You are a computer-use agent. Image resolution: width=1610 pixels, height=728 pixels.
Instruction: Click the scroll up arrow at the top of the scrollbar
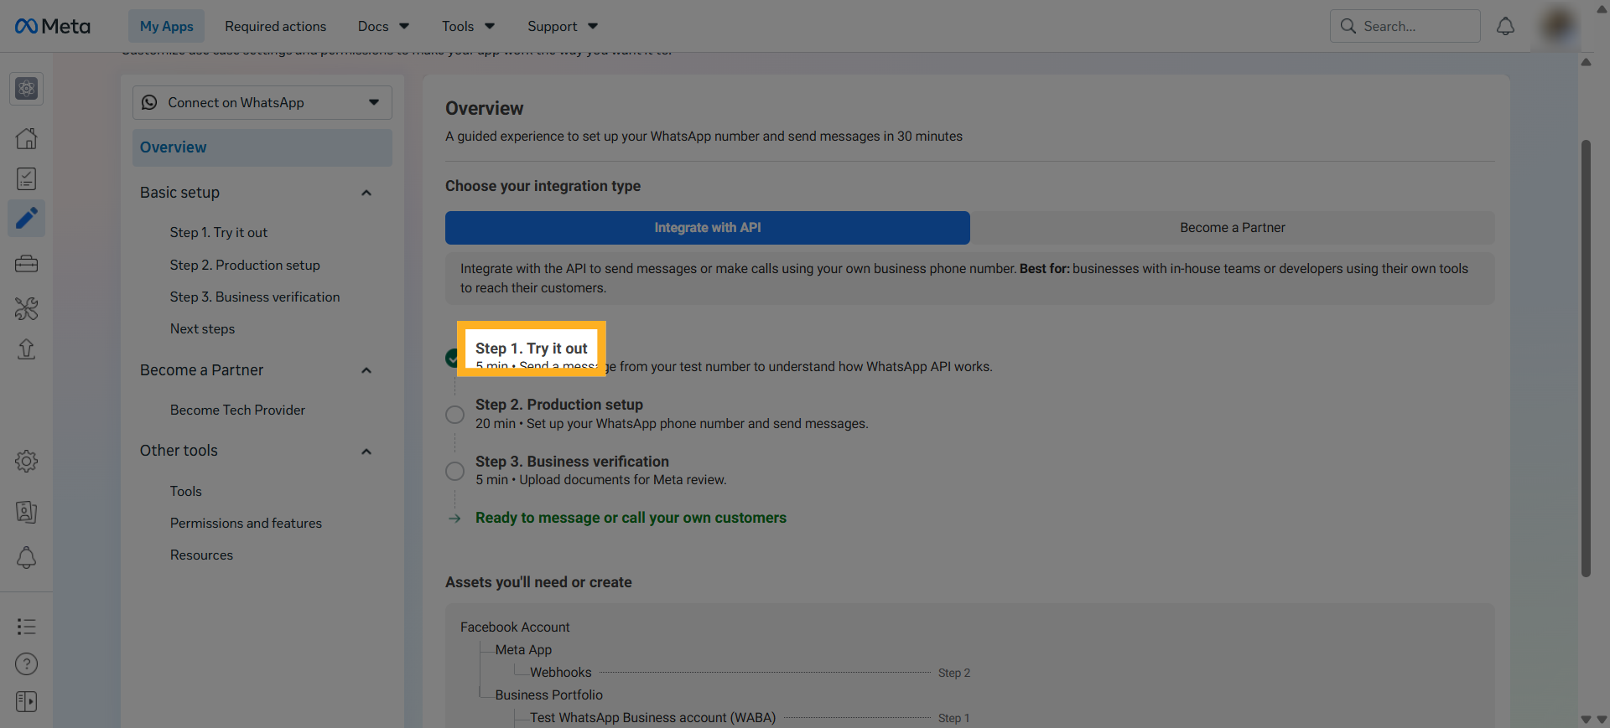click(x=1586, y=62)
